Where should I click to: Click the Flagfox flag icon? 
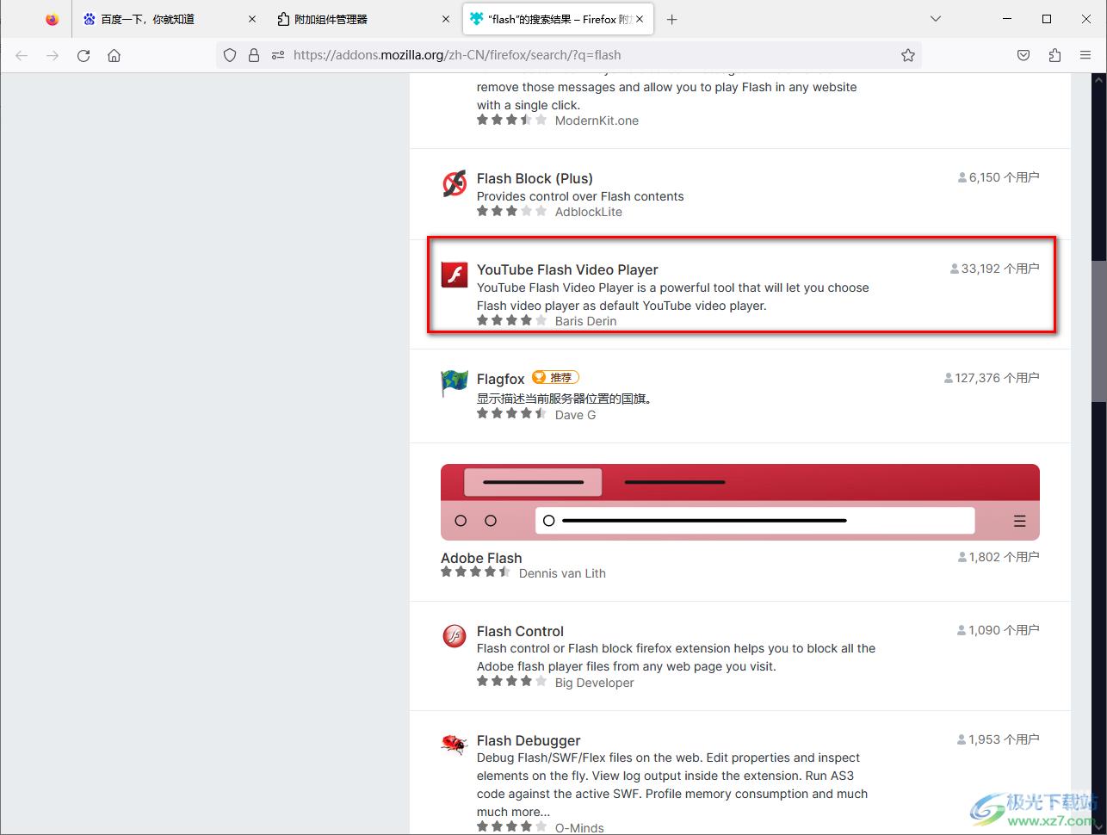point(455,384)
